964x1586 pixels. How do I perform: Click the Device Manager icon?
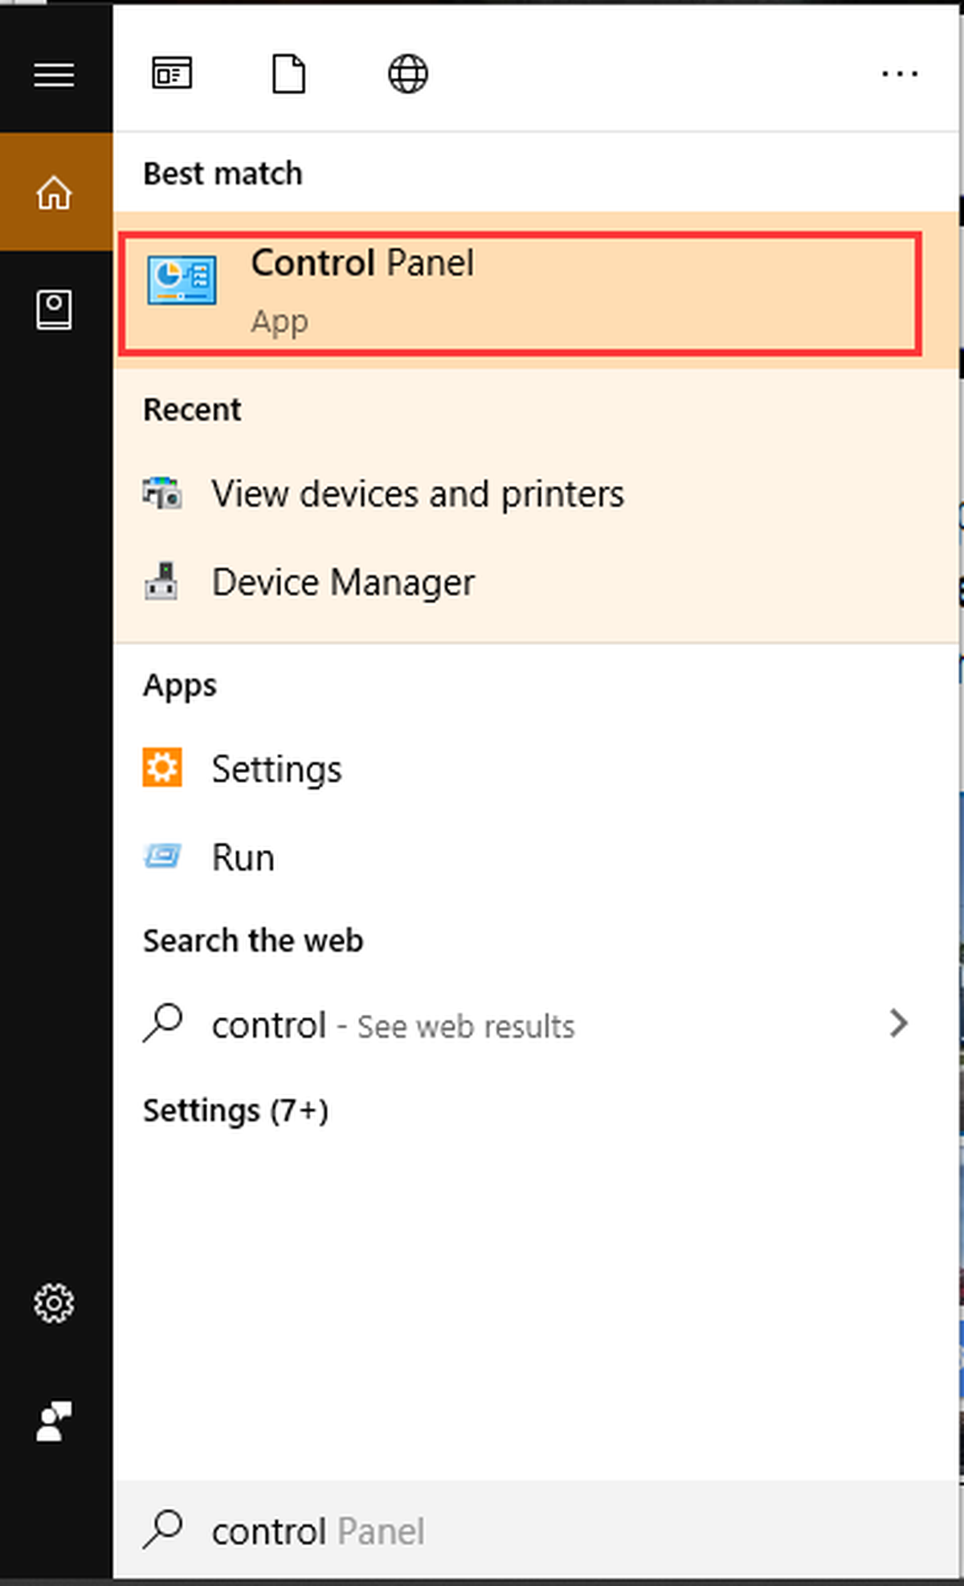161,581
